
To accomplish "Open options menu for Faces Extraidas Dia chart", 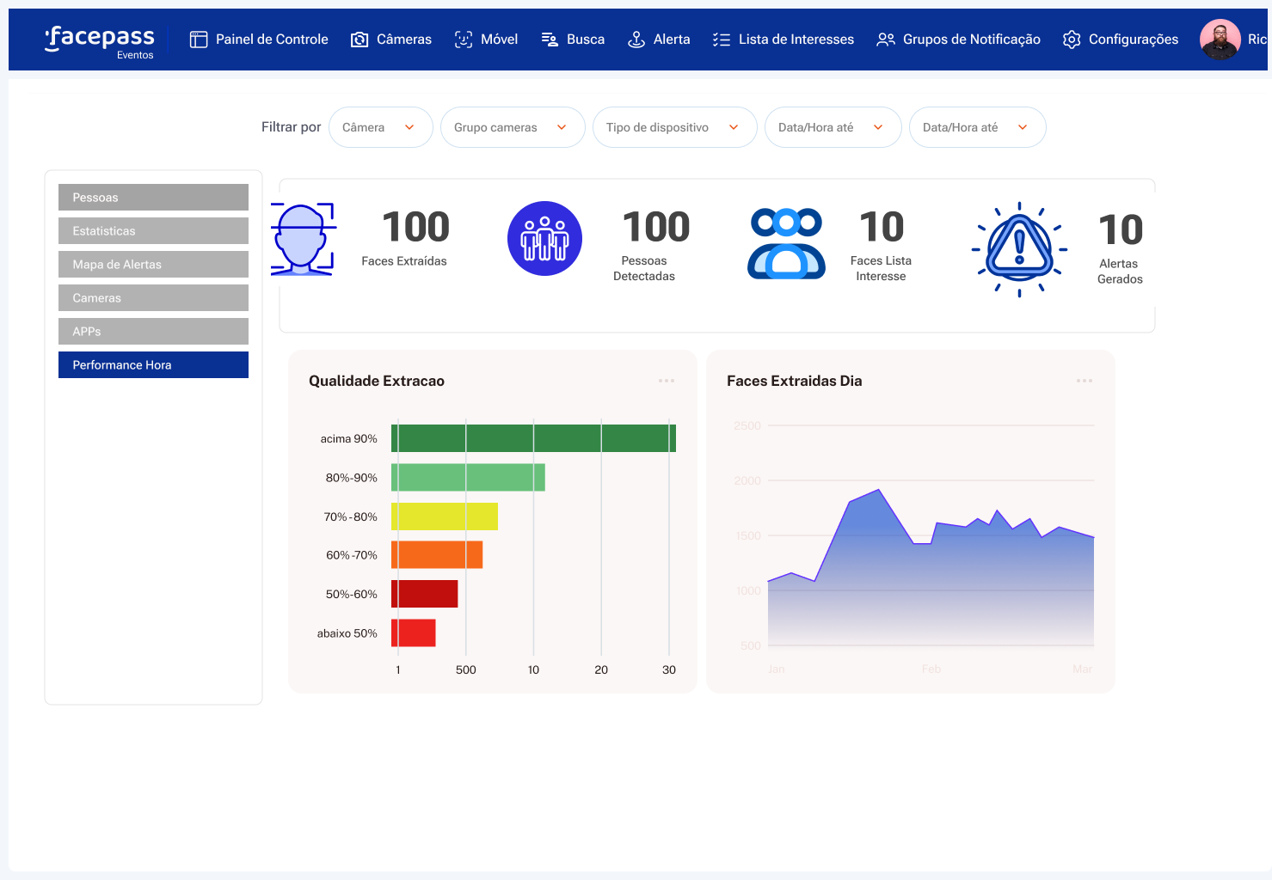I will (x=1085, y=381).
